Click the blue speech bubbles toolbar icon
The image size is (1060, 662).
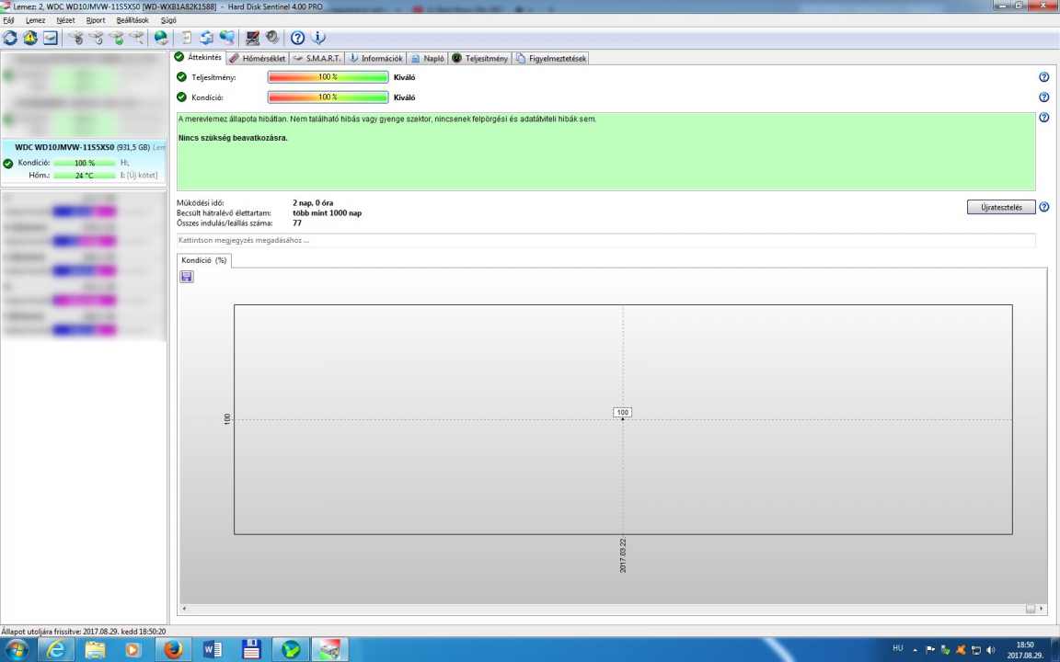tap(227, 38)
